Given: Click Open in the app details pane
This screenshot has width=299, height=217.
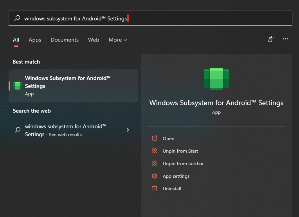Looking at the screenshot, I should [x=169, y=139].
